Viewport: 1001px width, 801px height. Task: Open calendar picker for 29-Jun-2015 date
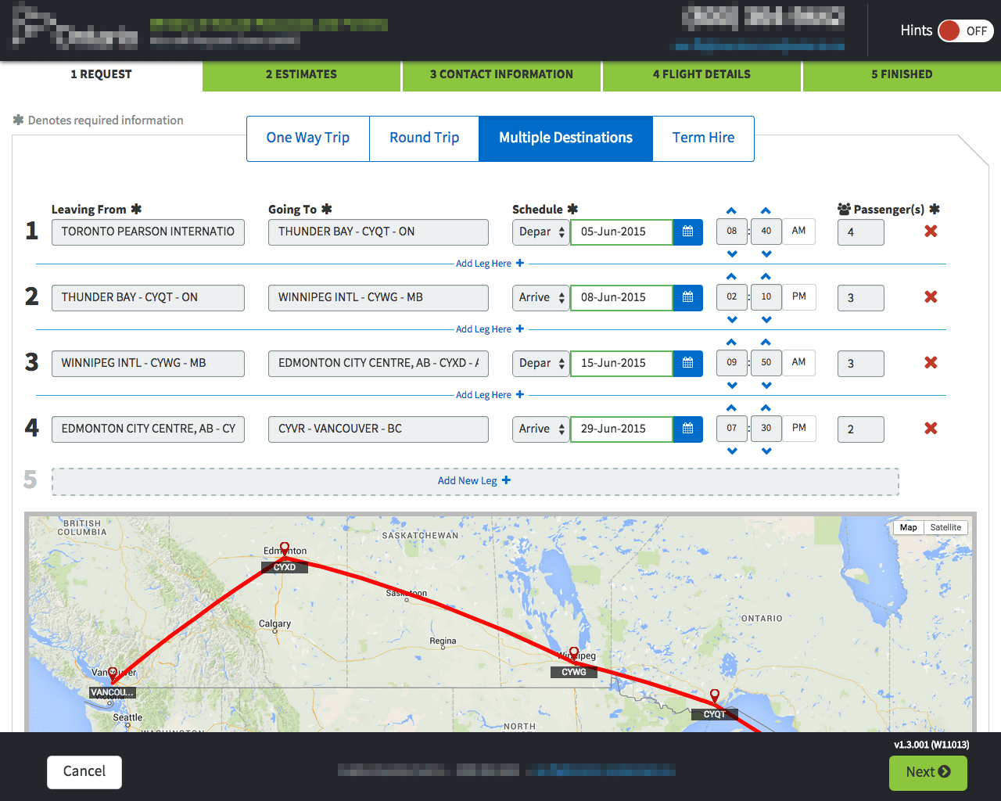(x=687, y=429)
